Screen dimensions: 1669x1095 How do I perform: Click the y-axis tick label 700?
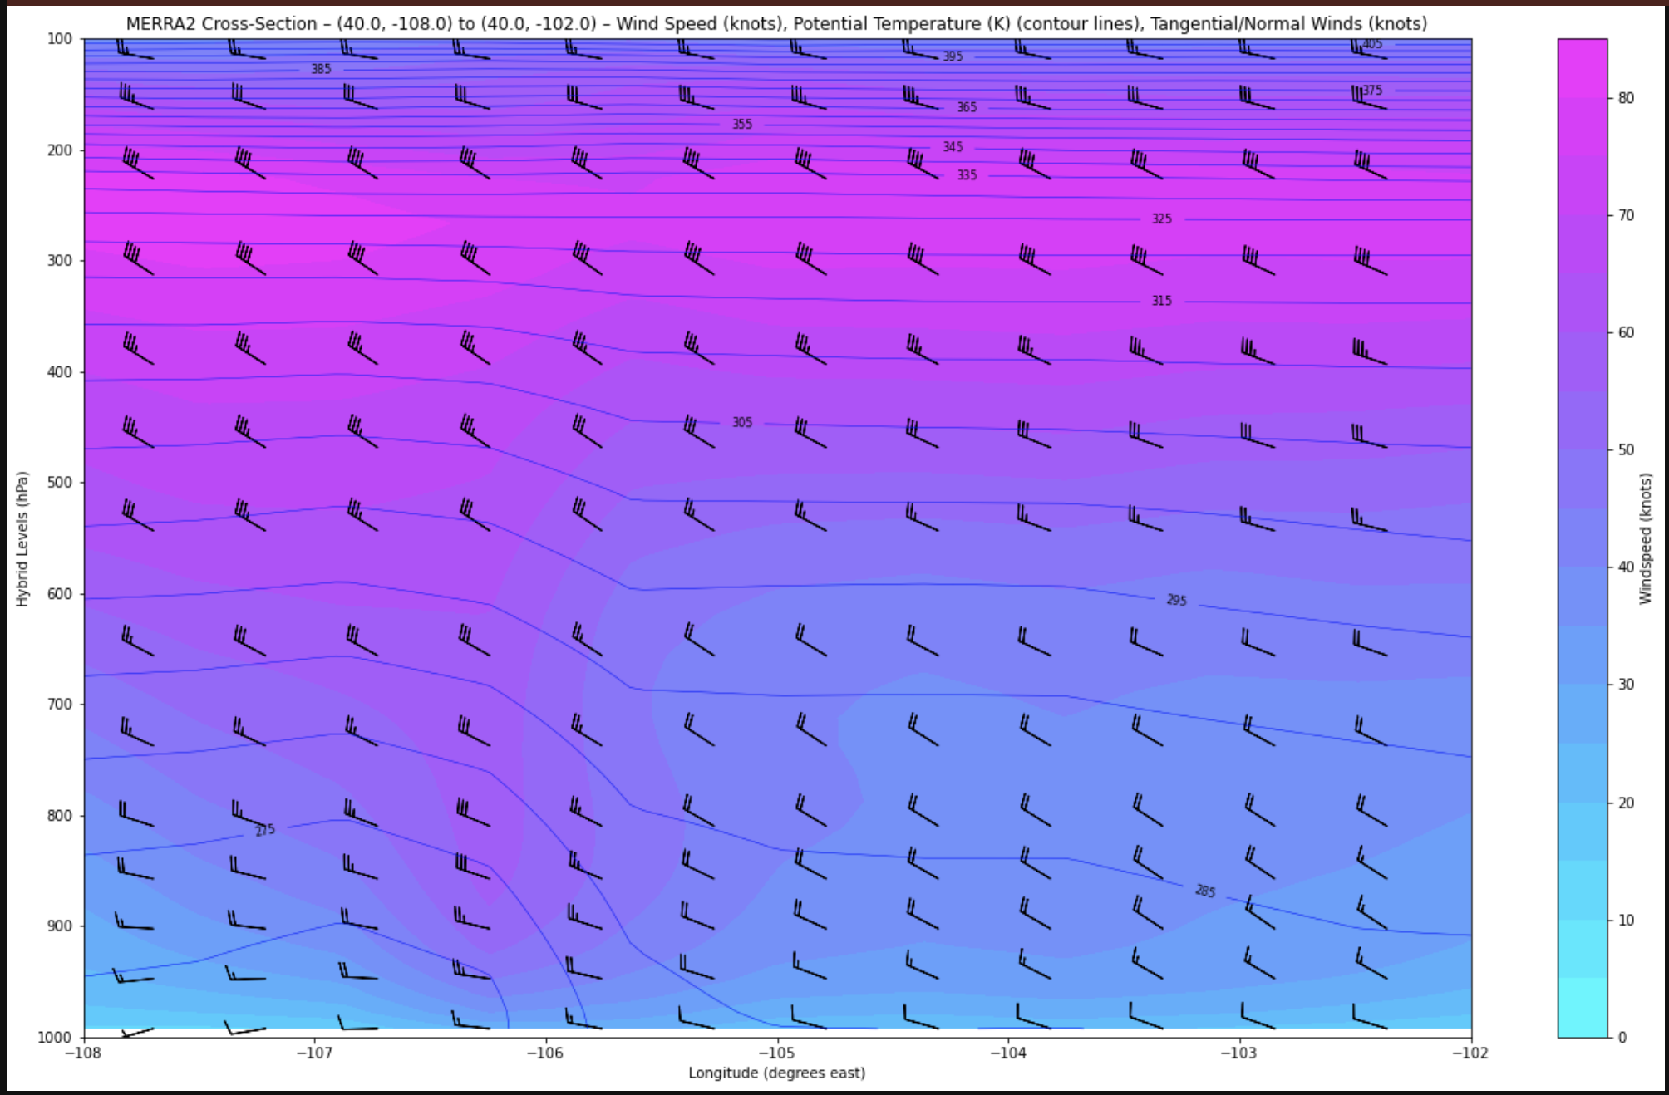[61, 705]
